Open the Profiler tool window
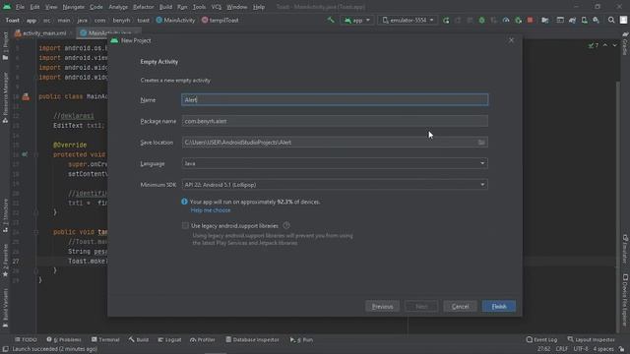The width and height of the screenshot is (630, 354). (203, 339)
